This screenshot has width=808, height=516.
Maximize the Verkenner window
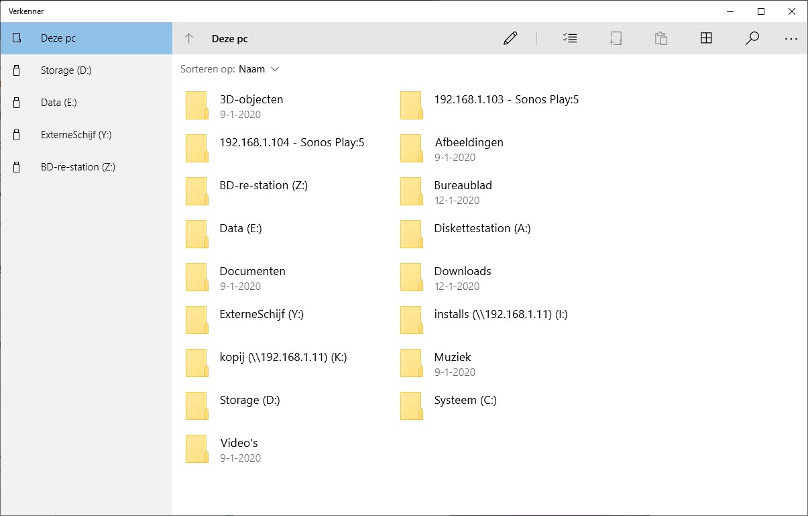[x=761, y=11]
